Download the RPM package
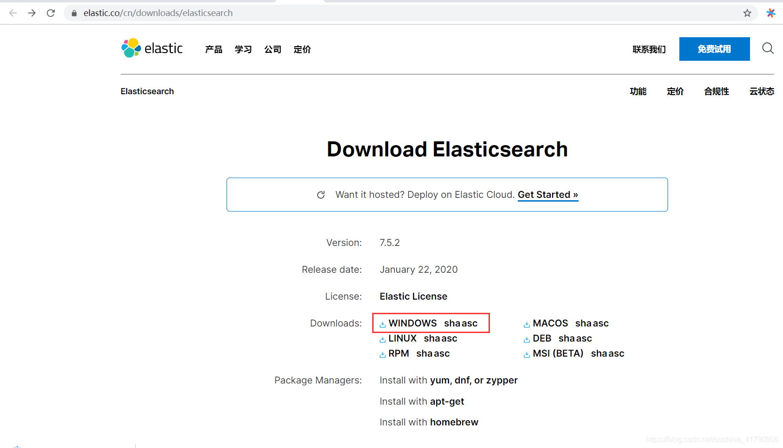The width and height of the screenshot is (783, 448). click(399, 353)
